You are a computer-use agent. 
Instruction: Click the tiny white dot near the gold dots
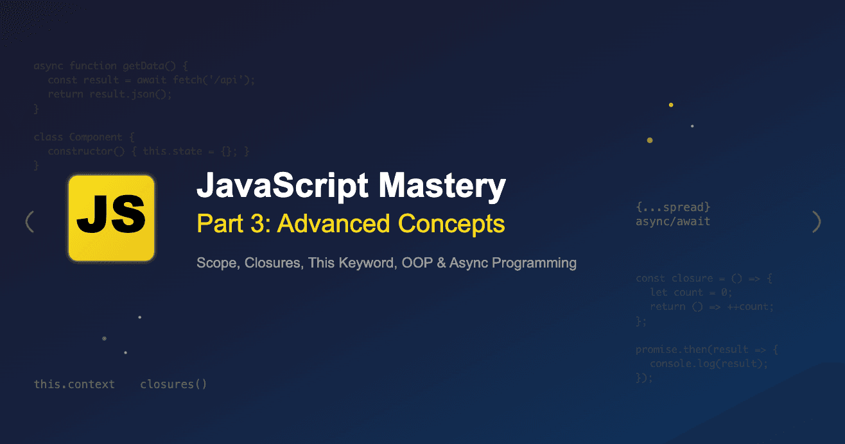(x=692, y=126)
